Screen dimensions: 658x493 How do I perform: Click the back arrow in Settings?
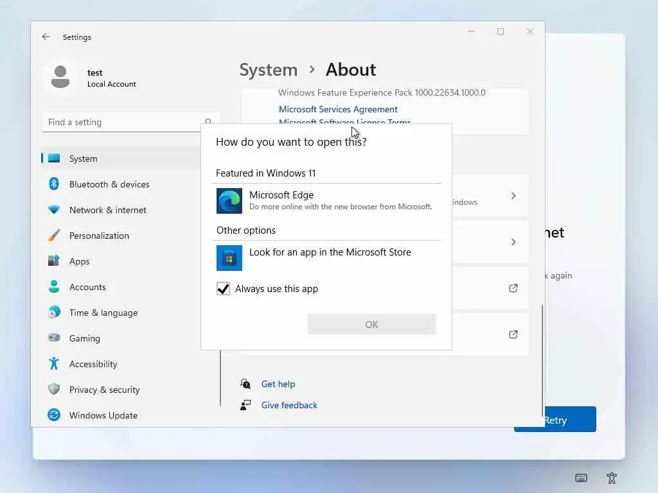coord(46,37)
